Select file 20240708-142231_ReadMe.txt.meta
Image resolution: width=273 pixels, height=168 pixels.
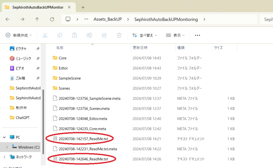coord(88,149)
